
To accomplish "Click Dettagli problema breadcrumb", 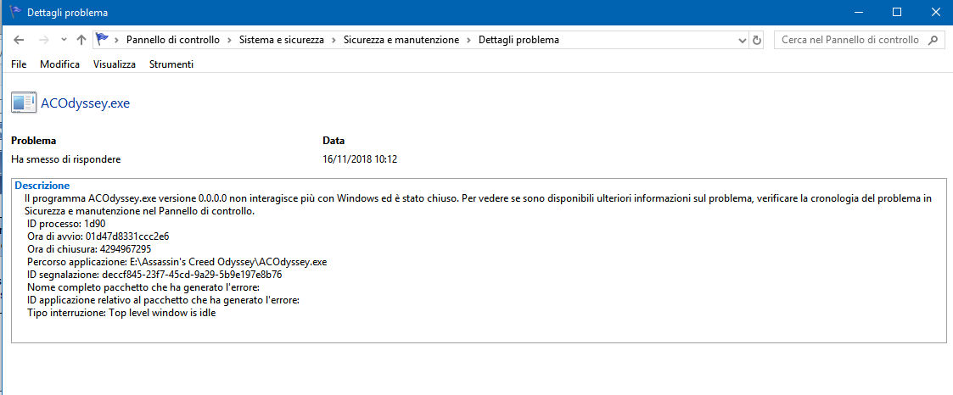I will (x=519, y=40).
